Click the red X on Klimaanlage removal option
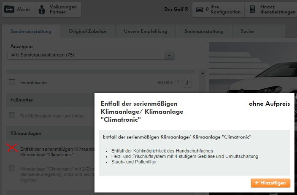 coord(13,148)
